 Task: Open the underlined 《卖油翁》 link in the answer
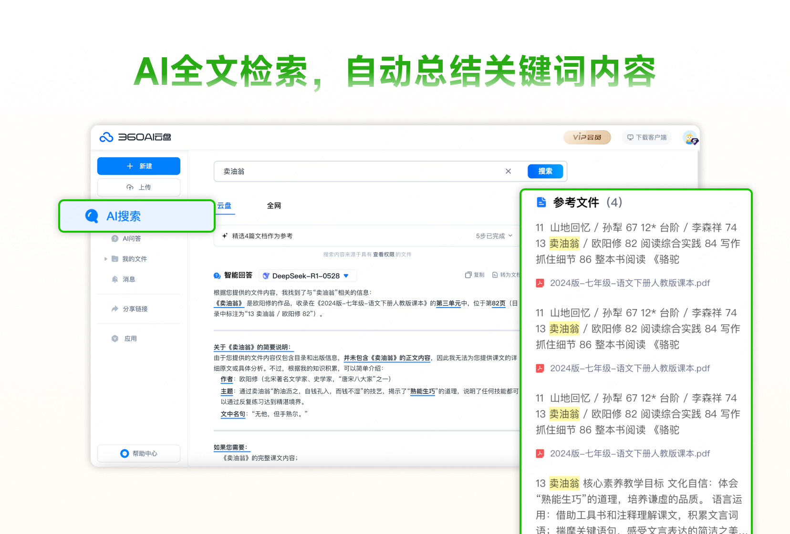pos(229,303)
